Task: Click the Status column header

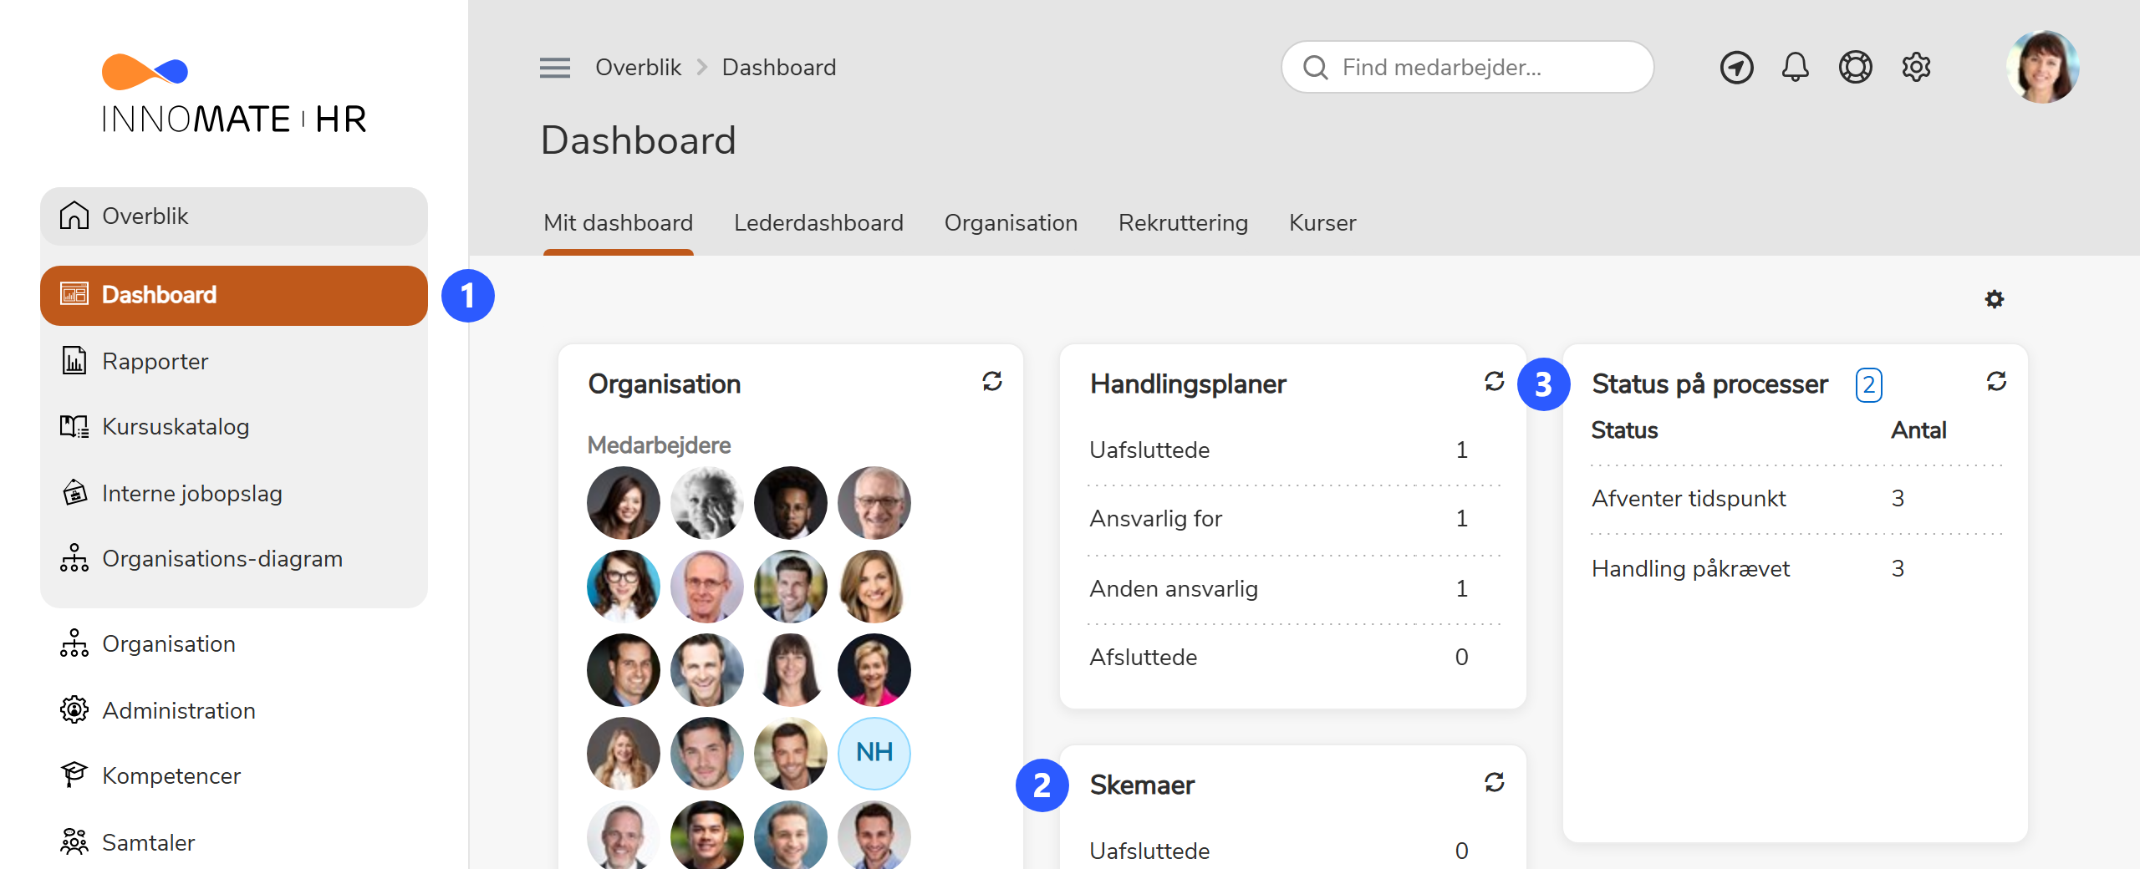Action: 1624,430
